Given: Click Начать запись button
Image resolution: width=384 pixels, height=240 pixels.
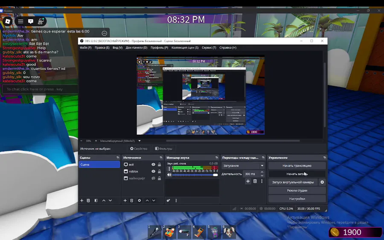Looking at the screenshot, I should [x=297, y=174].
